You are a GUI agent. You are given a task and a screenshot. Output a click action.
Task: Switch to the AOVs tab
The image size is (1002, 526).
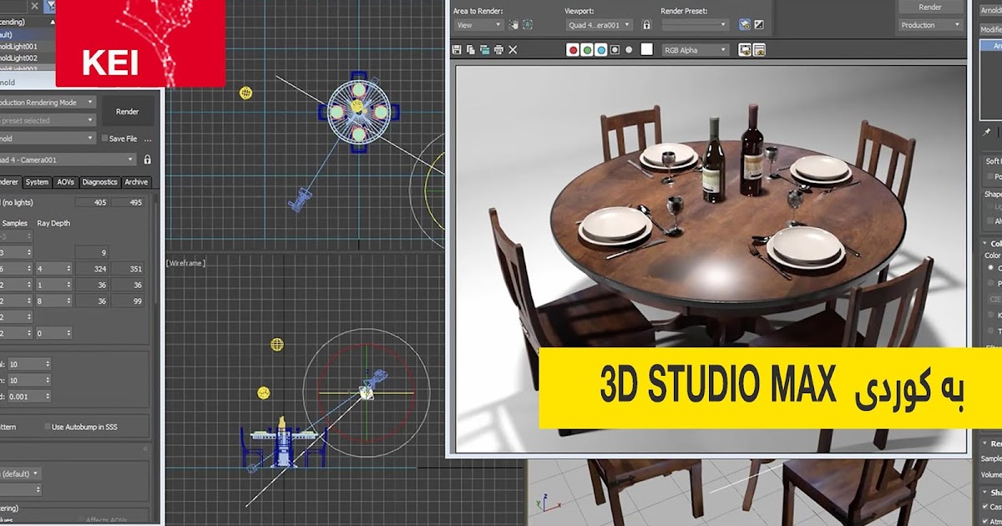65,182
